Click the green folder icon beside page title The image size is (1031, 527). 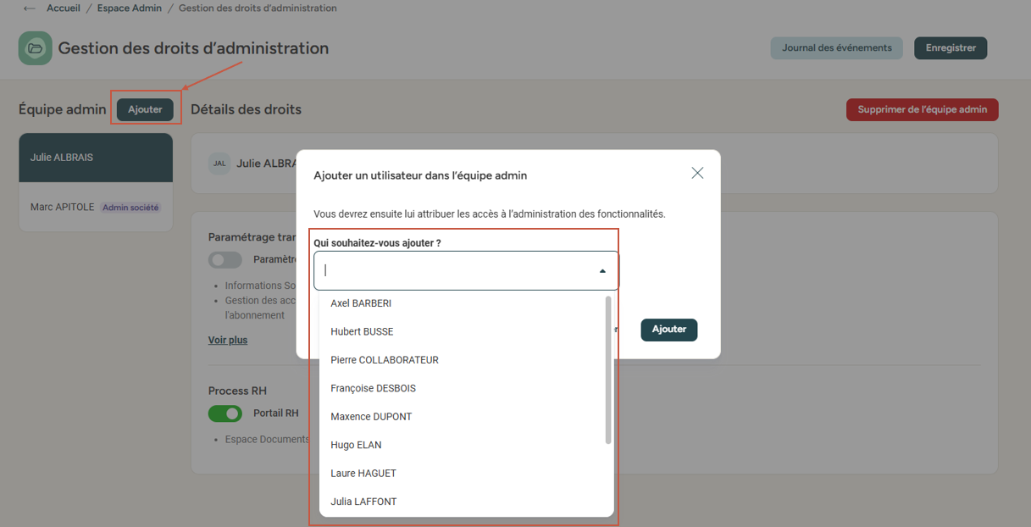[36, 48]
